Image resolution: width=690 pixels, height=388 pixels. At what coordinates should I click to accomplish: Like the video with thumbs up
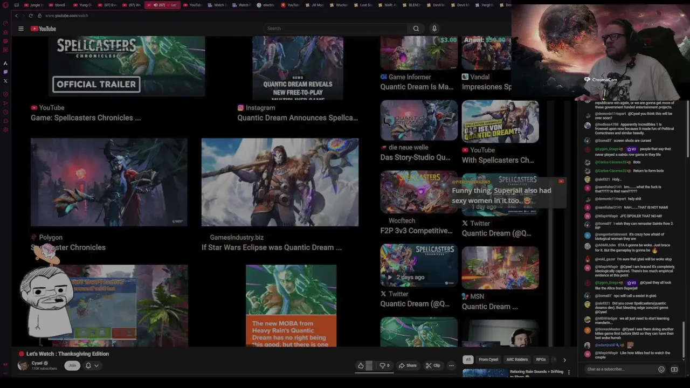coord(361,365)
